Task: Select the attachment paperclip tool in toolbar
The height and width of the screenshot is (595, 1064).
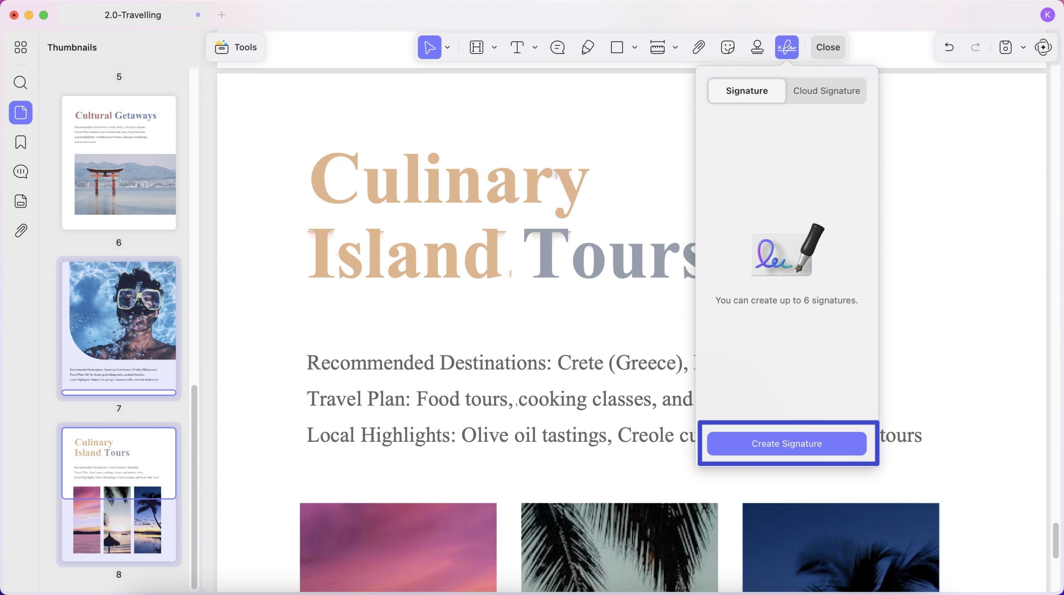Action: pos(699,47)
